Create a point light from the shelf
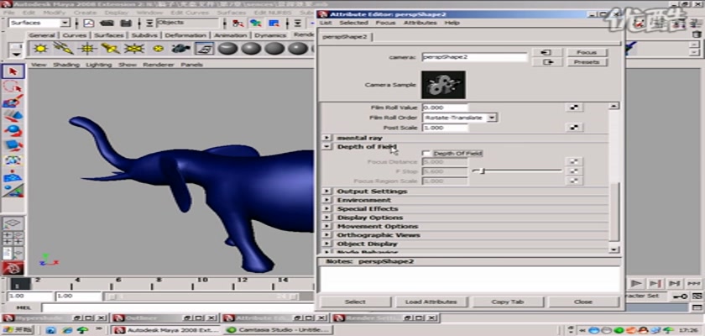Viewport: 705px width, 336px height. click(87, 48)
